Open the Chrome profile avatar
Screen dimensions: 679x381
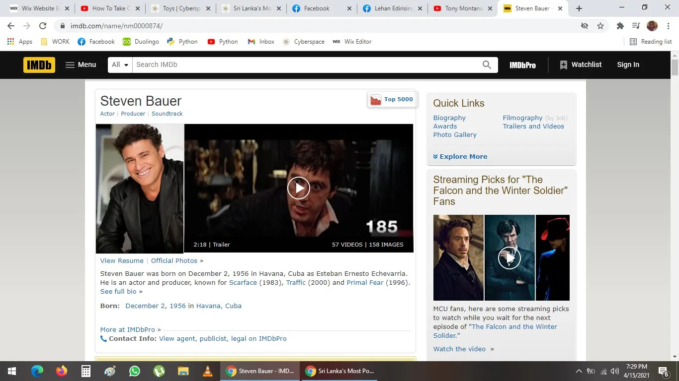pos(652,26)
